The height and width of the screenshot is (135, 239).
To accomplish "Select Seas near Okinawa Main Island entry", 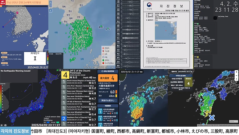I will [x=79, y=92].
